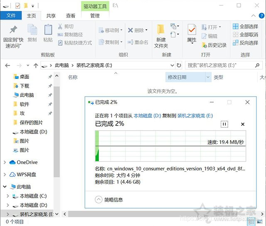Screen dimensions: 266x226
Task: Click Invert Selection (反向选择)
Action: point(236,42)
